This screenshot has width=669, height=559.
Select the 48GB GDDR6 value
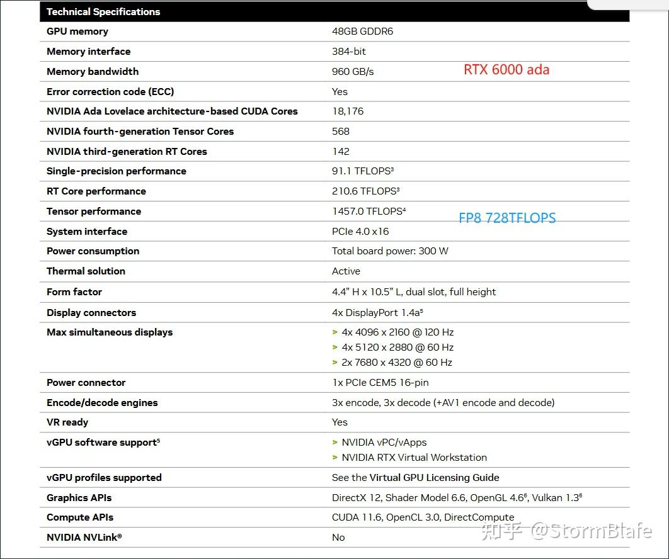pos(362,31)
